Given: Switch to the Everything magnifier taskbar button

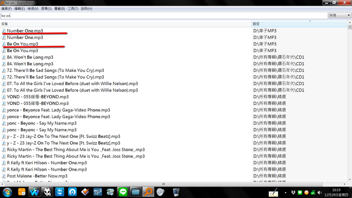Looking at the screenshot, I should pos(148,192).
